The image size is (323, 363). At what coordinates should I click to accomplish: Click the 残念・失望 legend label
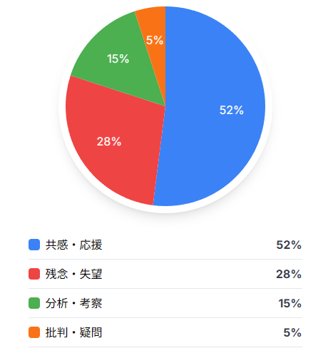[74, 274]
